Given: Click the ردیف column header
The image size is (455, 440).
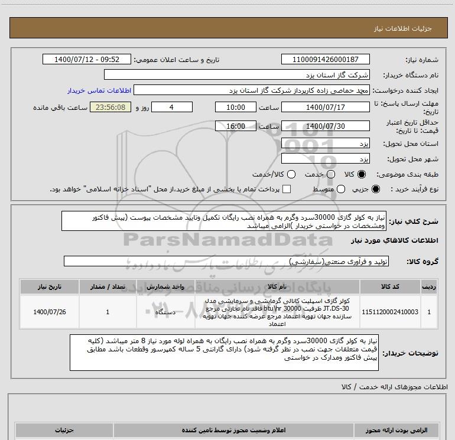Looking at the screenshot, I should [x=429, y=287].
